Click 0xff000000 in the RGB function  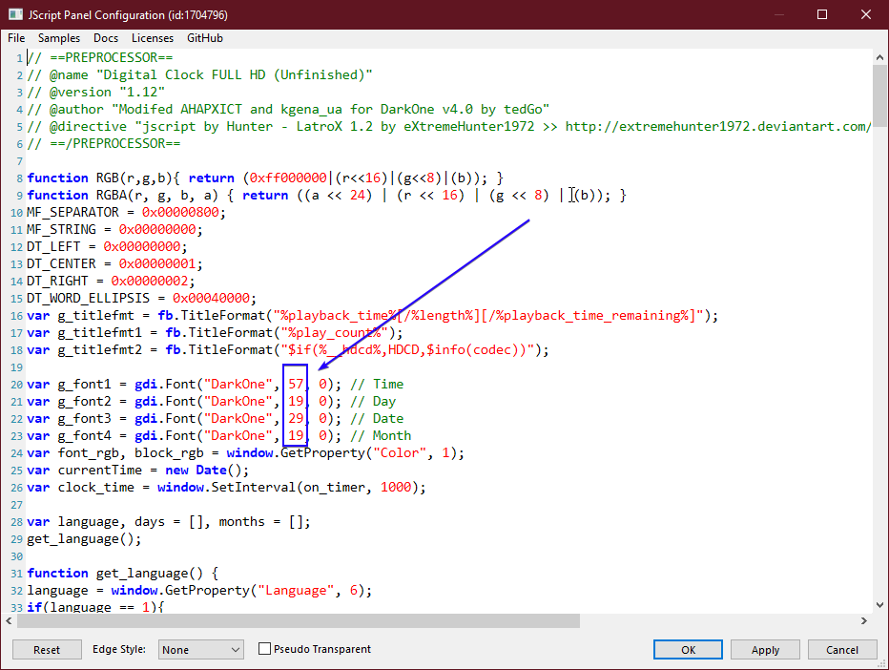pyautogui.click(x=289, y=178)
